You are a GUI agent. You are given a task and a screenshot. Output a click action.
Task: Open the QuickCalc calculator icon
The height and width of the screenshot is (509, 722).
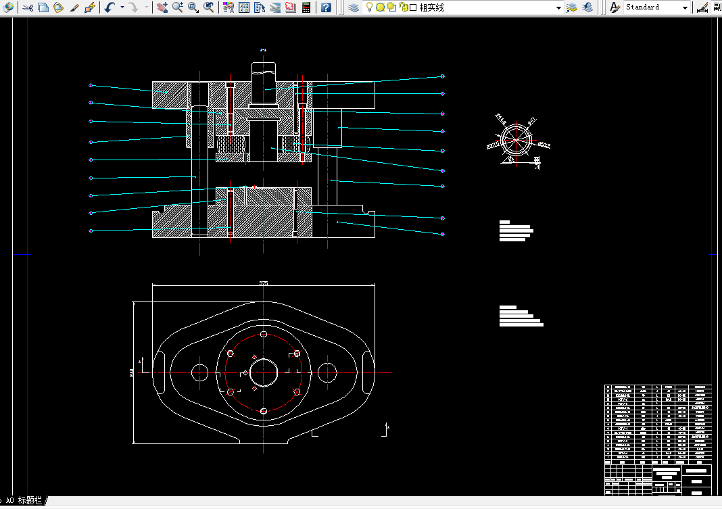(x=306, y=7)
